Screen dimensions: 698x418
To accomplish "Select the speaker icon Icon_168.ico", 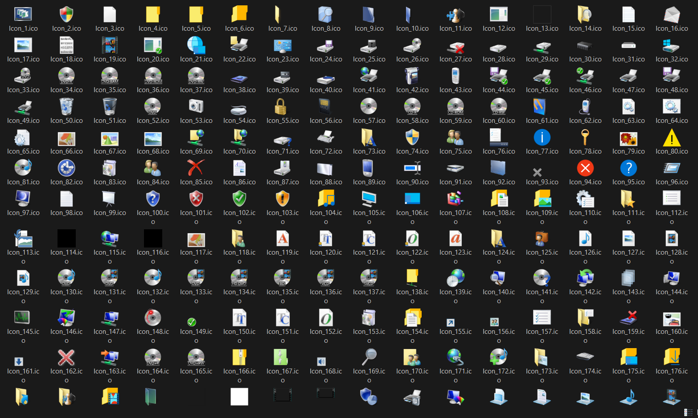I will point(321,361).
